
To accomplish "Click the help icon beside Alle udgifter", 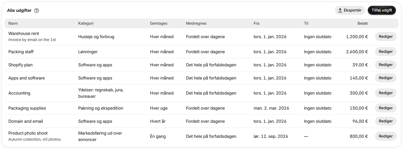I will pyautogui.click(x=37, y=11).
